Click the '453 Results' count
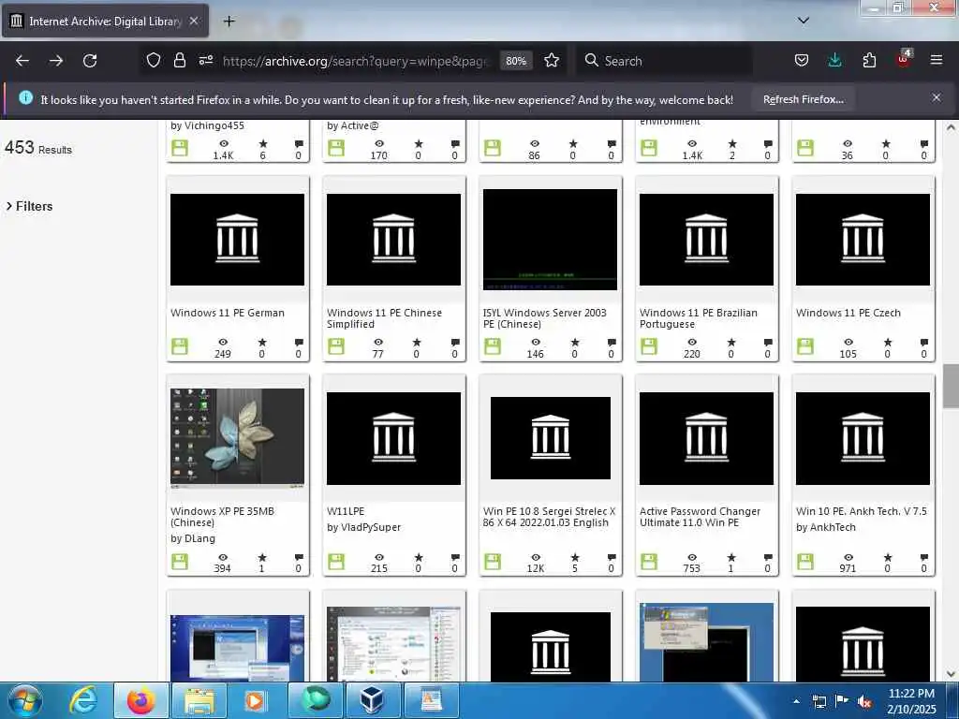 tap(37, 148)
